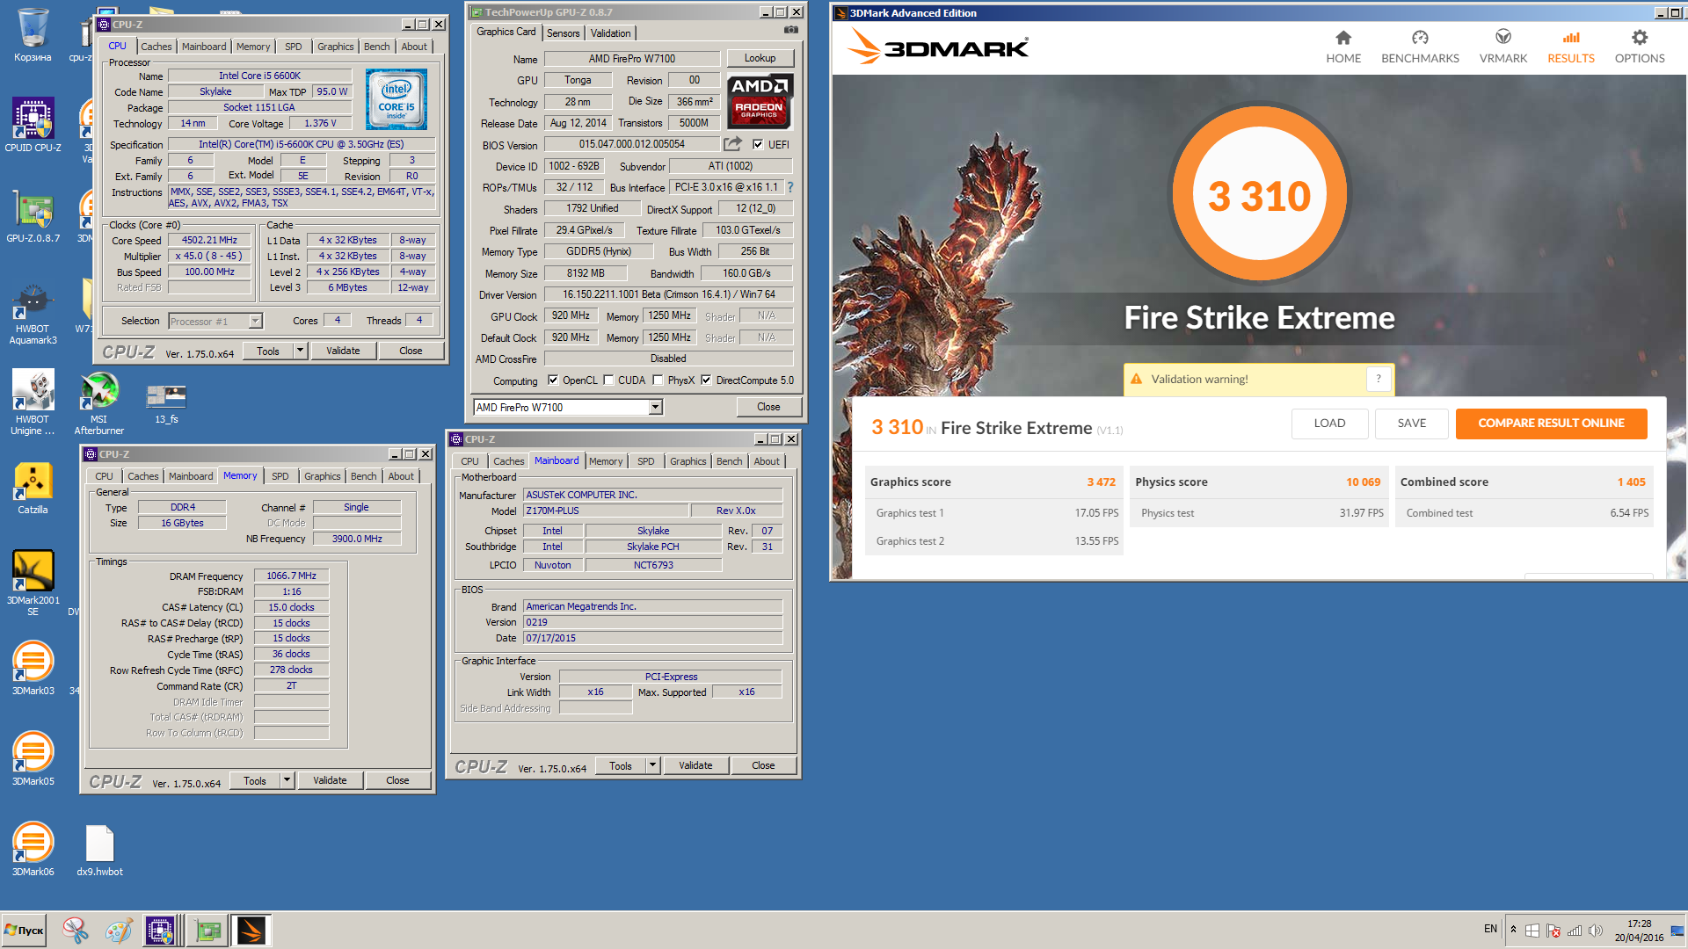Click the volume speaker tray icon
Viewport: 1688px width, 949px height.
pyautogui.click(x=1596, y=931)
